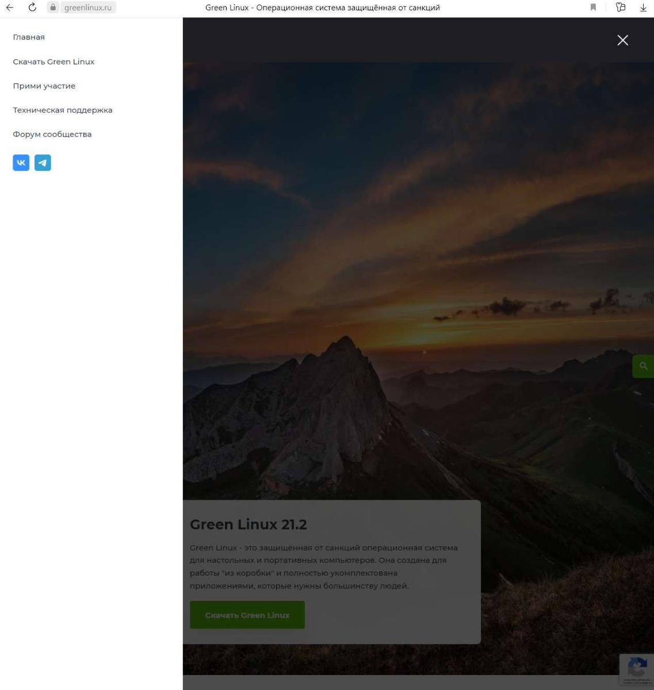Click the padlock site security icon
Screen dimensions: 654x690
tap(53, 7)
